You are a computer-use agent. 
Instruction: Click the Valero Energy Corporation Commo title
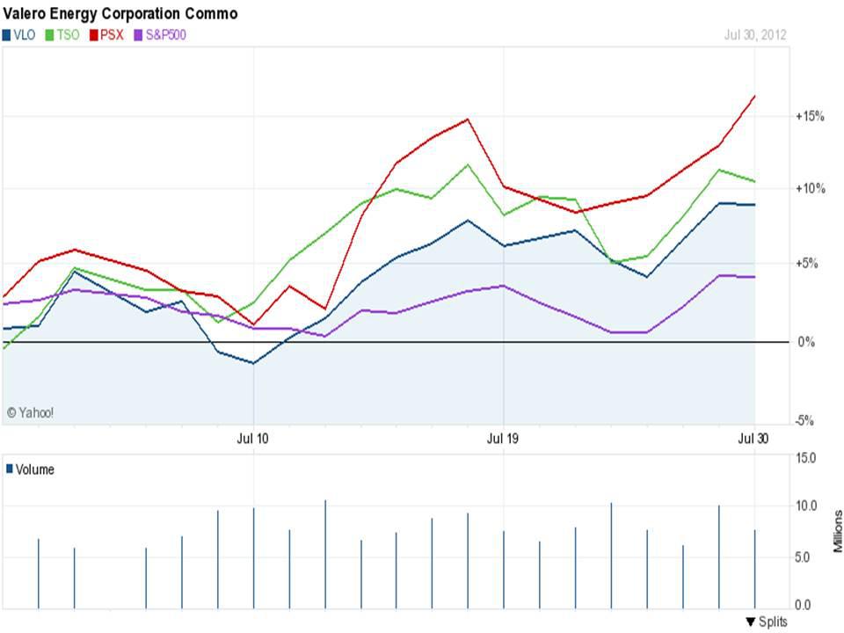pyautogui.click(x=120, y=13)
